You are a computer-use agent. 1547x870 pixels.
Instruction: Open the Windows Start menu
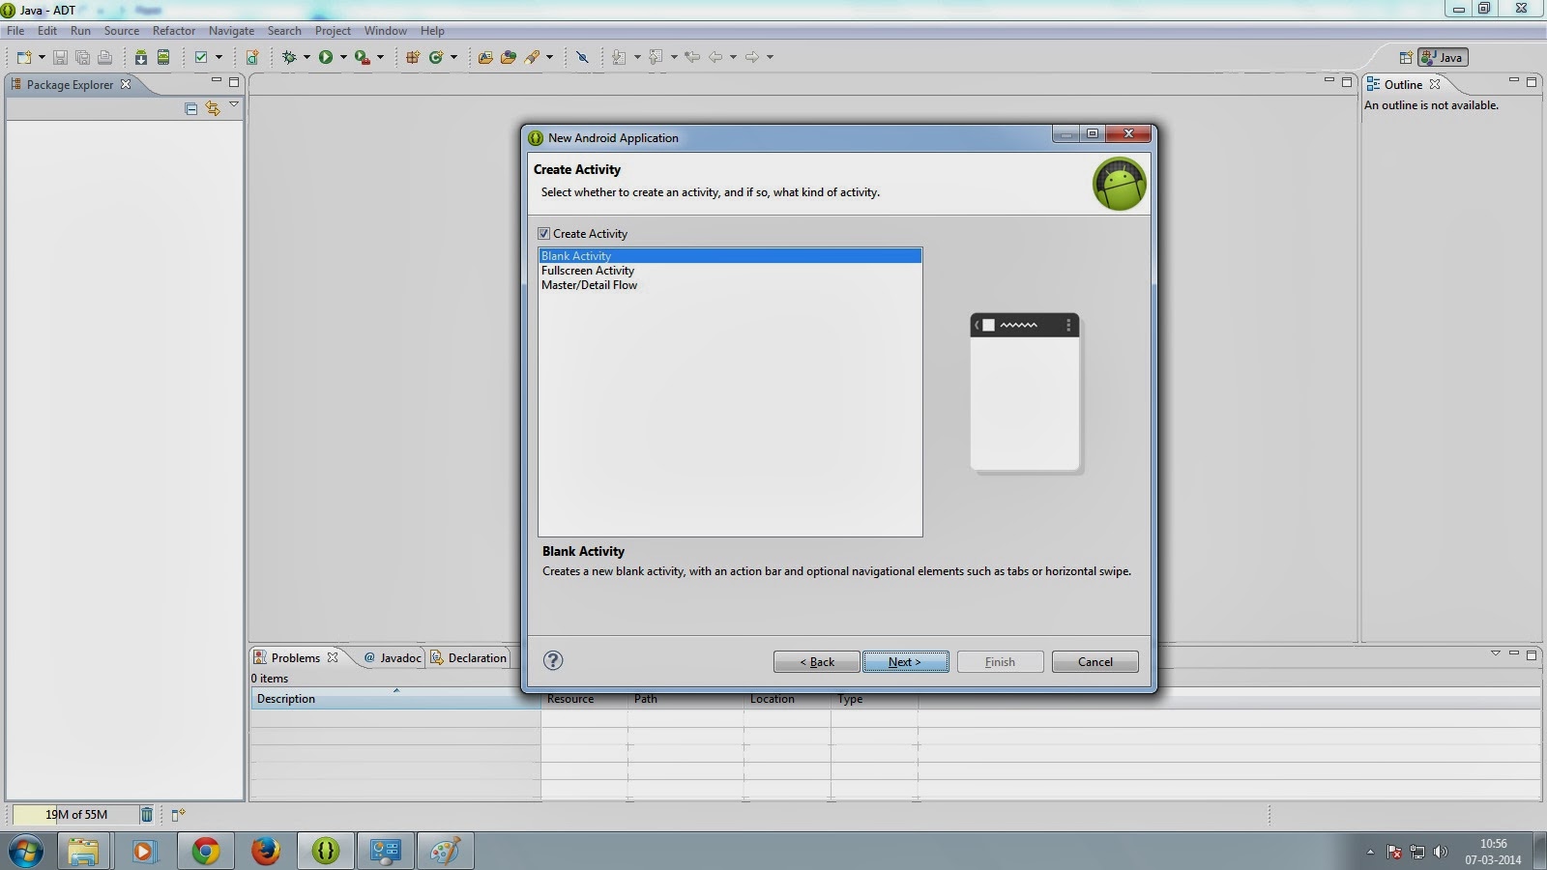[x=26, y=852]
